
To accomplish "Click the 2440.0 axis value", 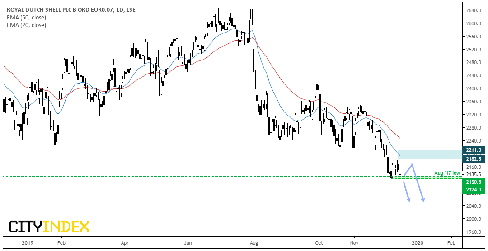I will (x=474, y=75).
